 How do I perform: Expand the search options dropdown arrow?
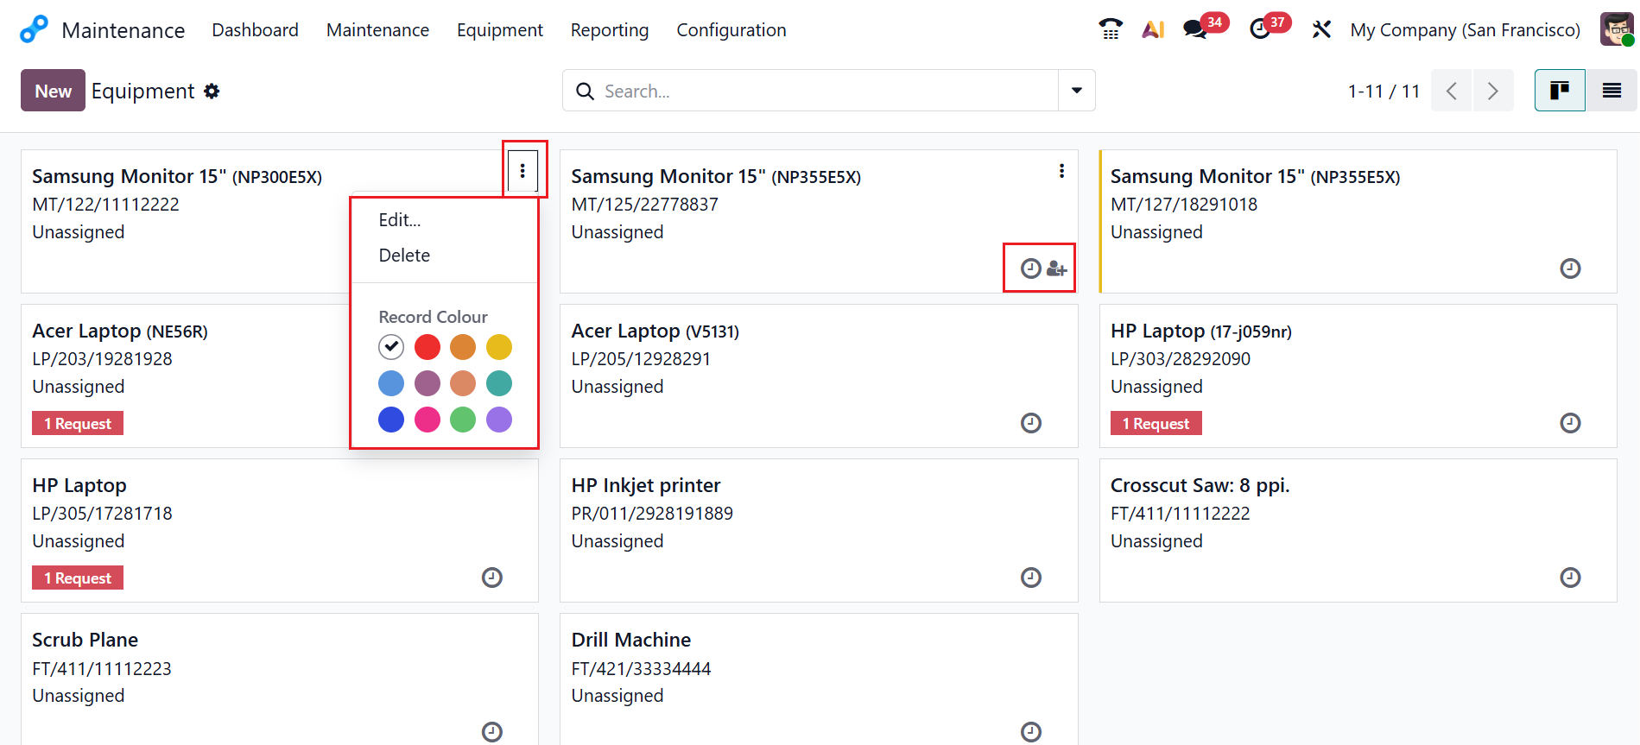1076,91
